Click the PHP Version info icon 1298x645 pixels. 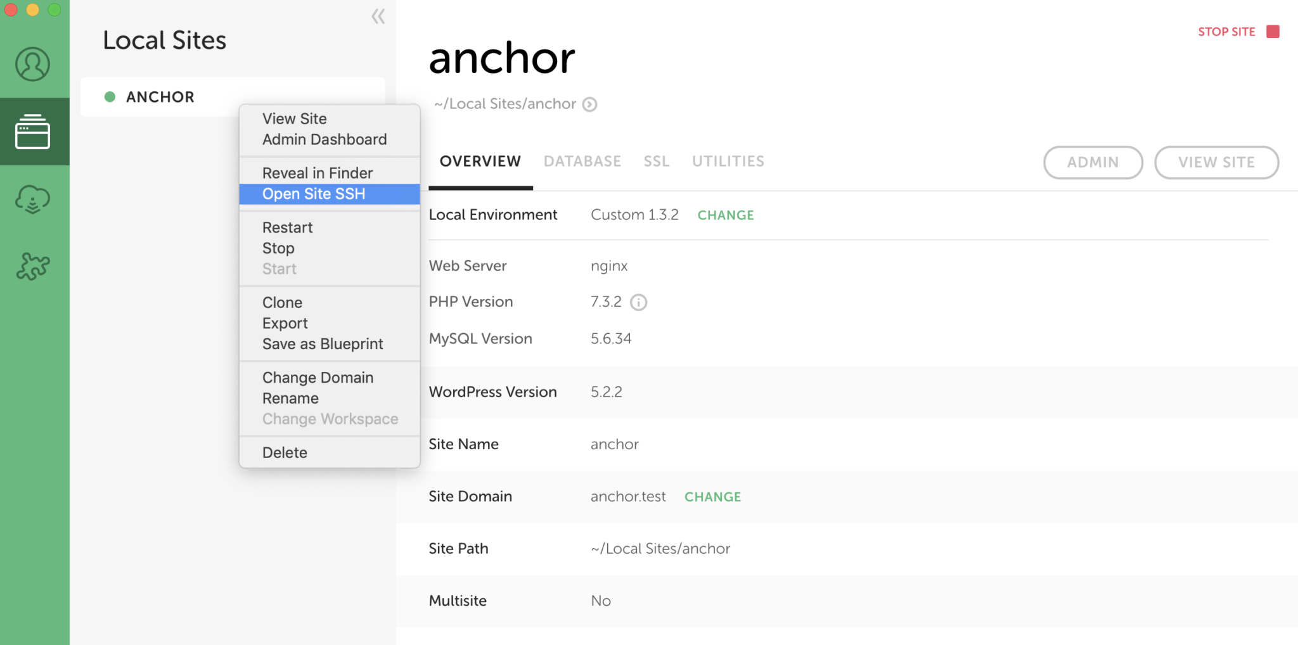pyautogui.click(x=639, y=302)
